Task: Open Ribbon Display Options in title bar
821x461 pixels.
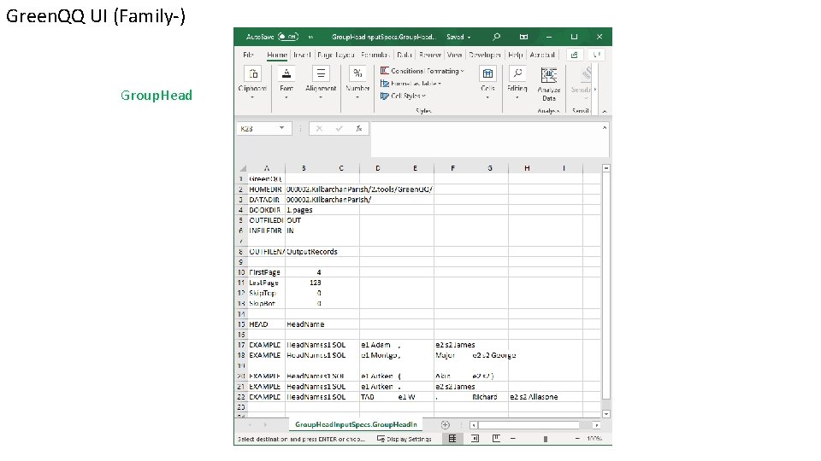Action: click(523, 37)
